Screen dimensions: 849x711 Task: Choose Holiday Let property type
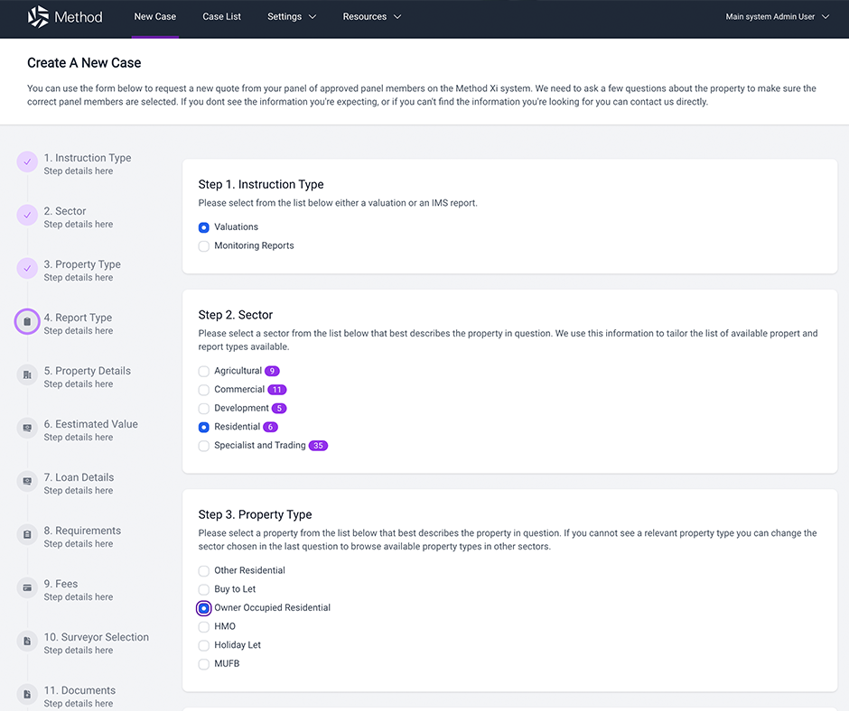click(x=203, y=645)
